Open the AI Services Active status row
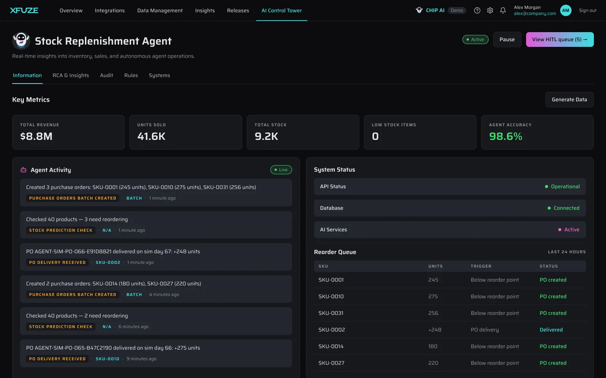This screenshot has height=378, width=606. [450, 229]
